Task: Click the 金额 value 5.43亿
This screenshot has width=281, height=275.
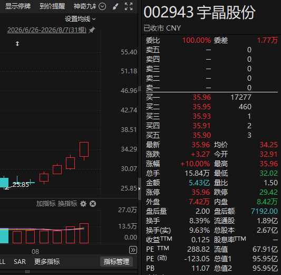Action: click(199, 183)
